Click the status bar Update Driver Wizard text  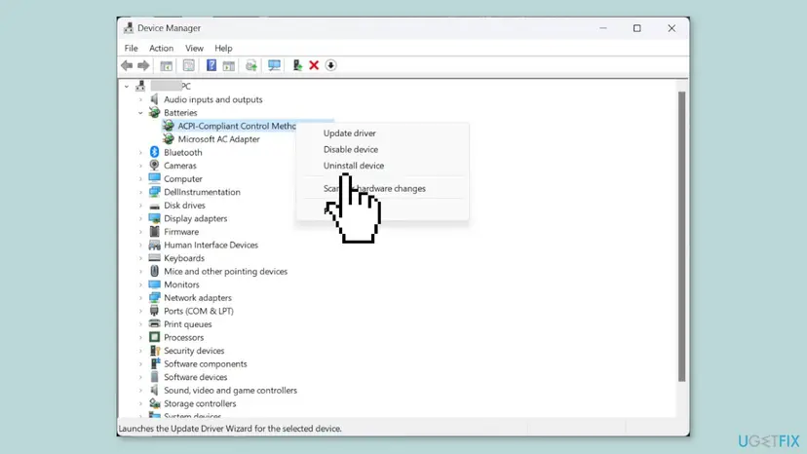pos(230,429)
